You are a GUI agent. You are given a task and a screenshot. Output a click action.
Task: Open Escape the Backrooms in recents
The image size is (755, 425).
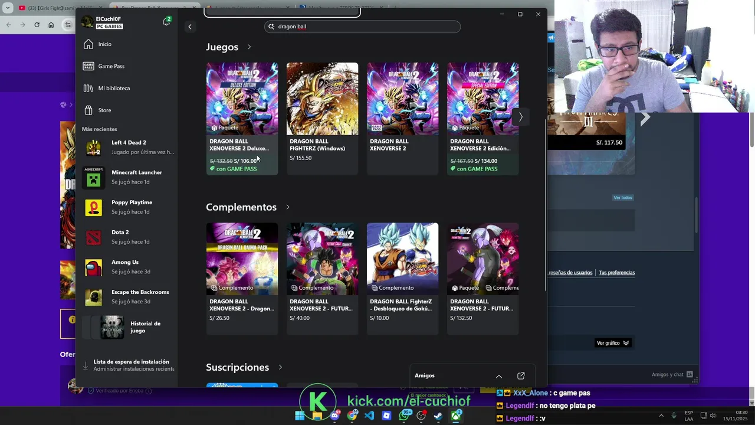click(x=129, y=297)
